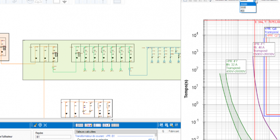Viewport: 280px width, 140px height.
Task: Click the greyed-out last catalogue icon
Action: (177, 125)
